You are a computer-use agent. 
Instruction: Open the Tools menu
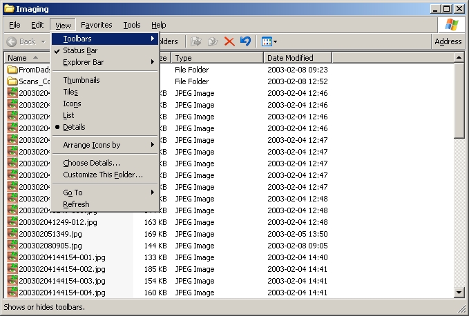pos(131,25)
